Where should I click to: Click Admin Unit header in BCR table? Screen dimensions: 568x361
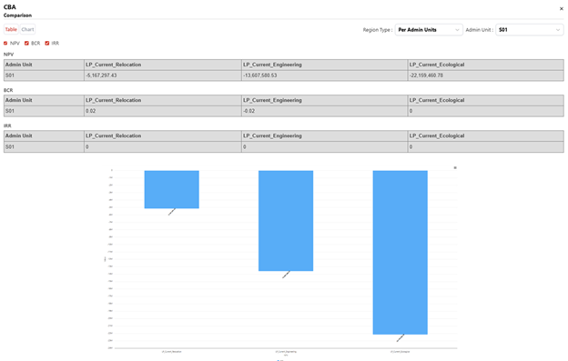pos(19,100)
